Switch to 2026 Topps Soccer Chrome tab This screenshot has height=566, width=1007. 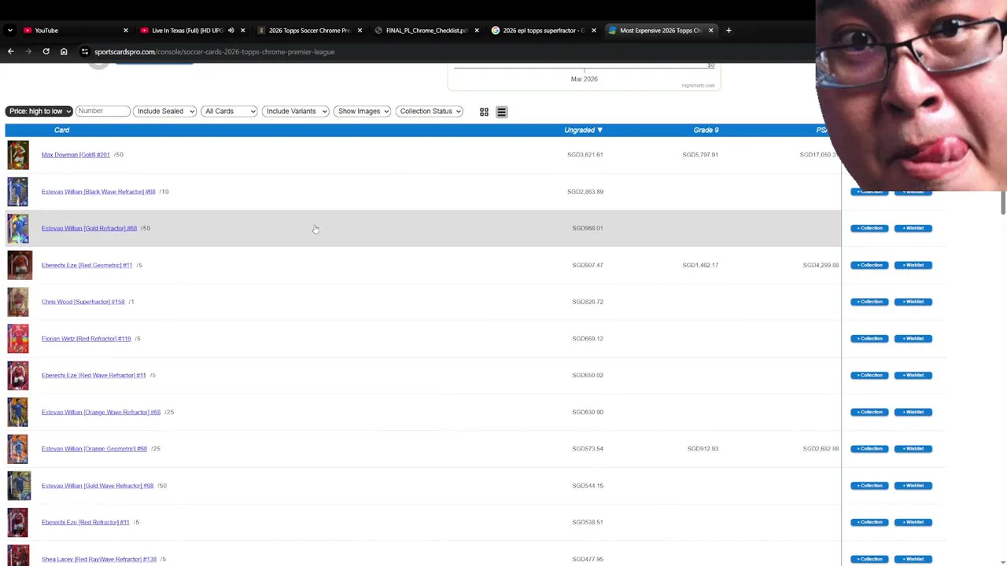pyautogui.click(x=308, y=31)
